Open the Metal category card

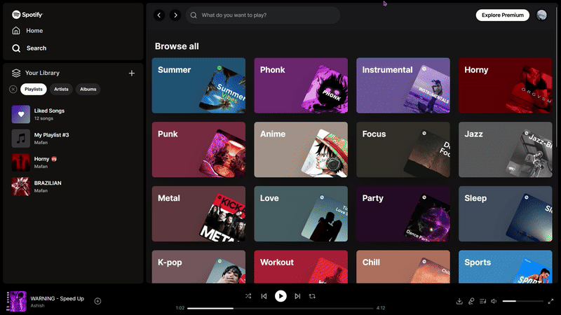coord(198,213)
